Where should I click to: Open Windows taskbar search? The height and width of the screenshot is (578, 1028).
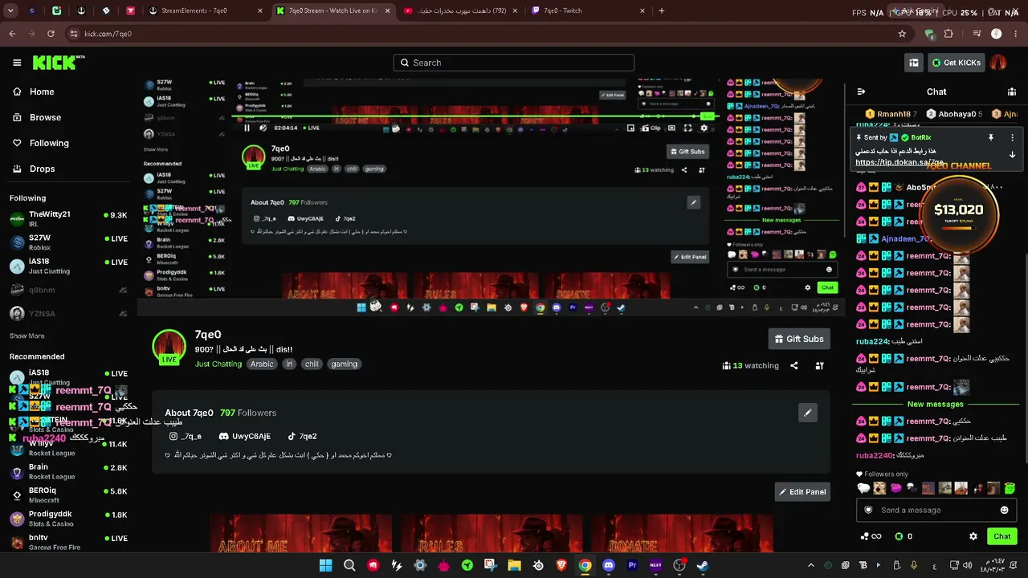coord(349,565)
